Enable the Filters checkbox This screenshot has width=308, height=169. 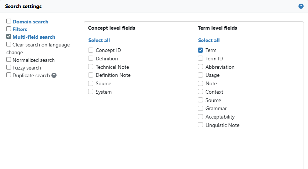[x=9, y=29]
